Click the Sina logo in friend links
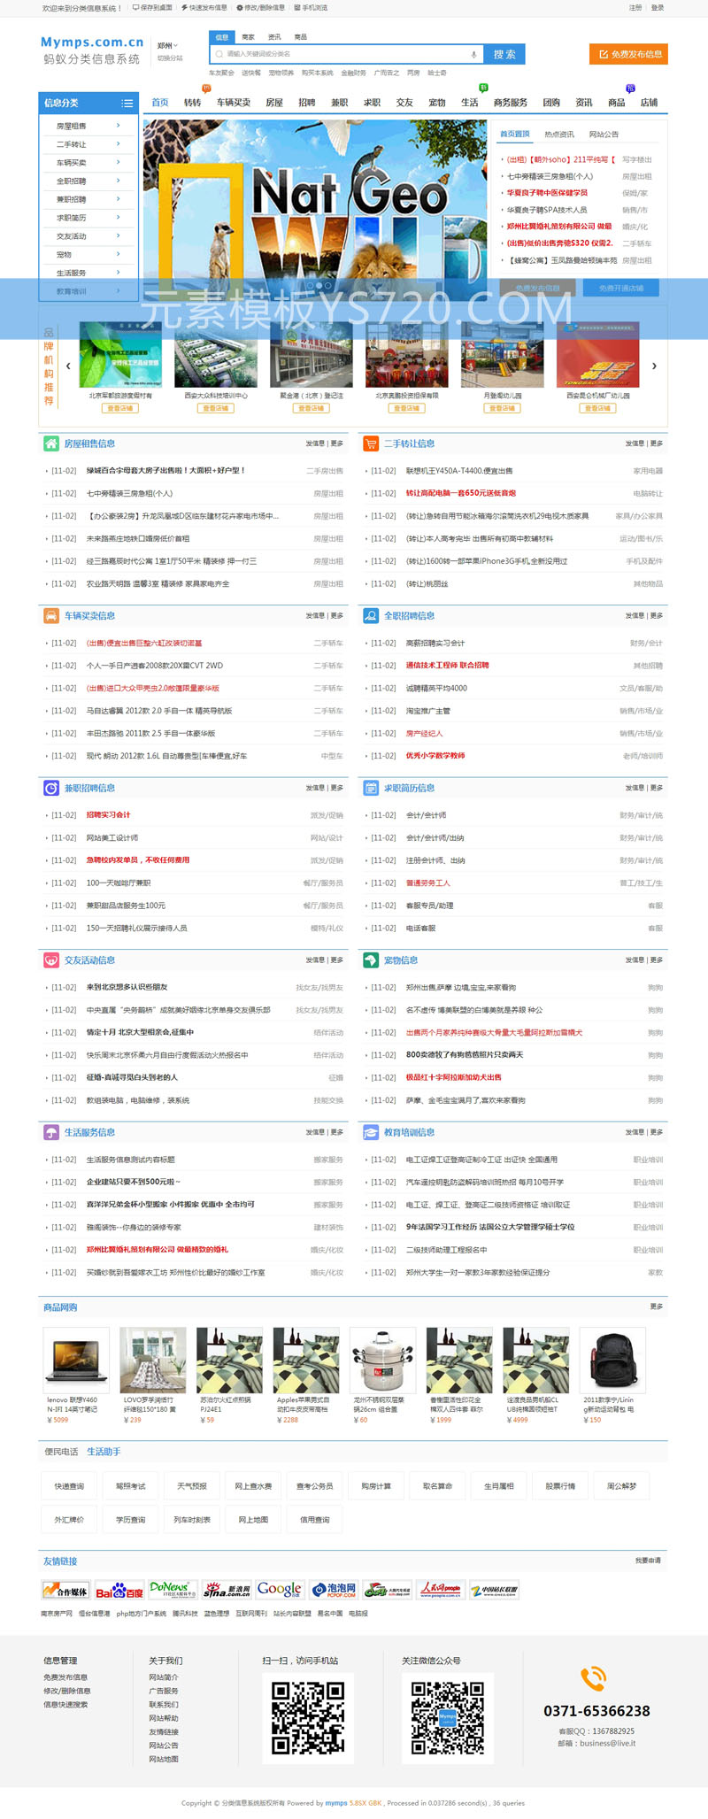 pyautogui.click(x=227, y=1591)
